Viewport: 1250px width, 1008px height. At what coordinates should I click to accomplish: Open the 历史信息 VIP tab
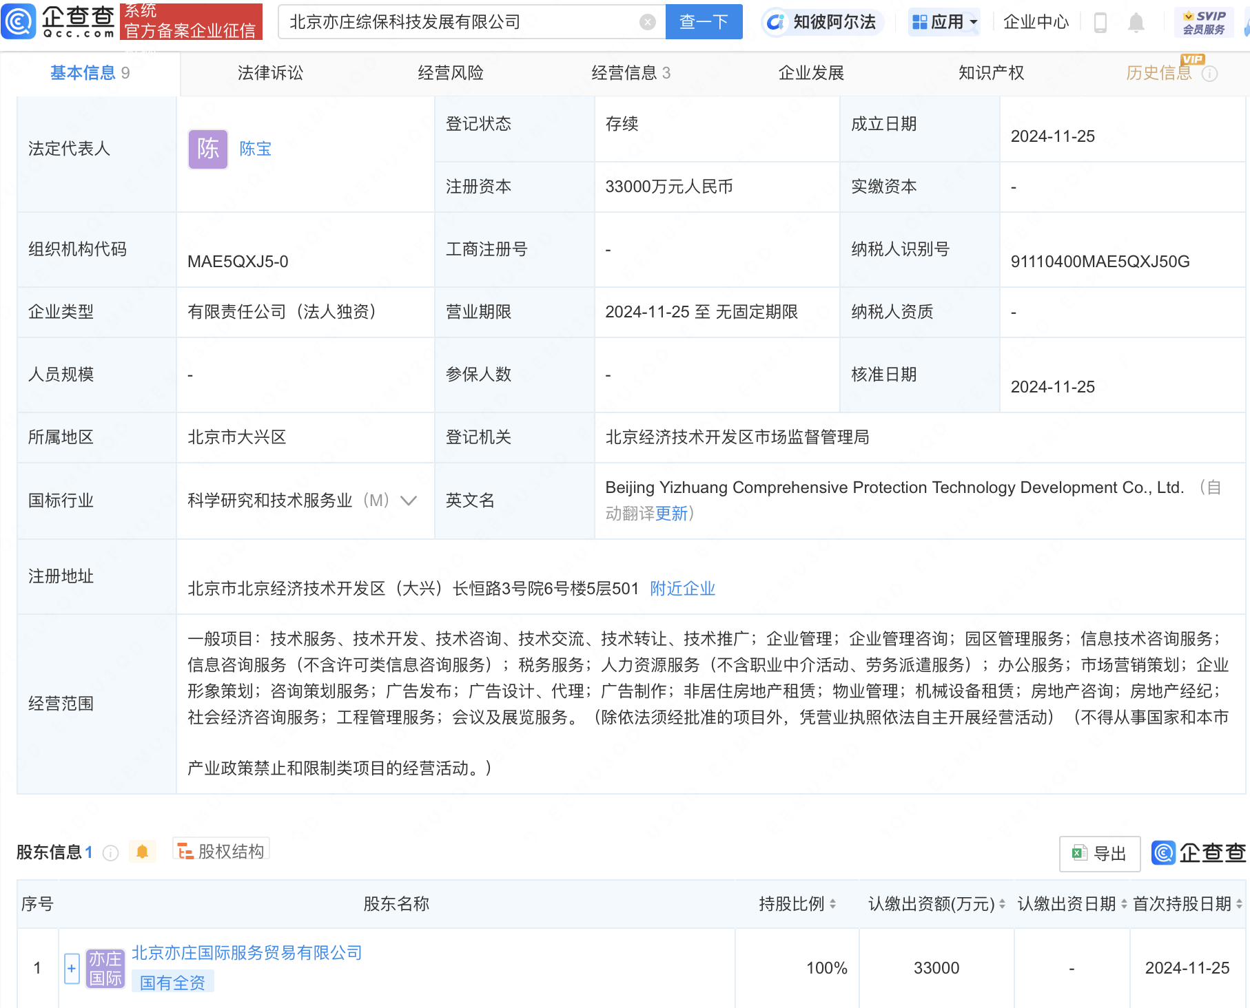tap(1159, 73)
